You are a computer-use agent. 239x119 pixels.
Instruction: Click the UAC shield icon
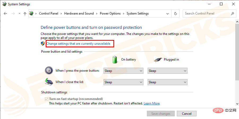pyautogui.click(x=43, y=44)
